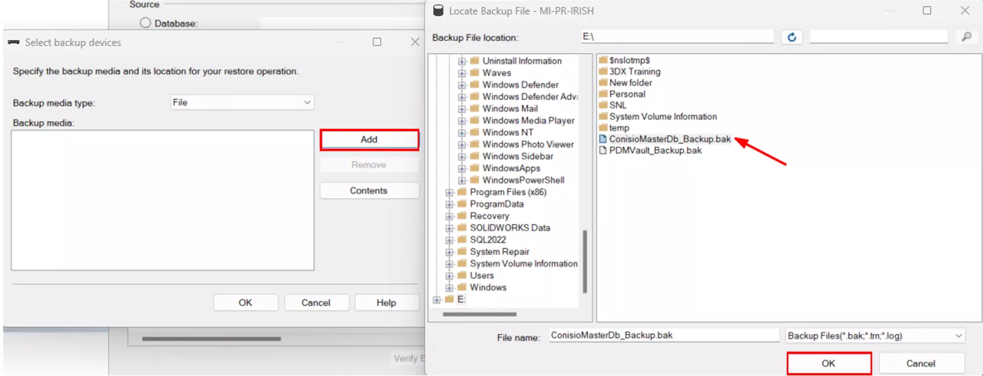The width and height of the screenshot is (983, 376).
Task: Click the File name input field
Action: point(663,336)
